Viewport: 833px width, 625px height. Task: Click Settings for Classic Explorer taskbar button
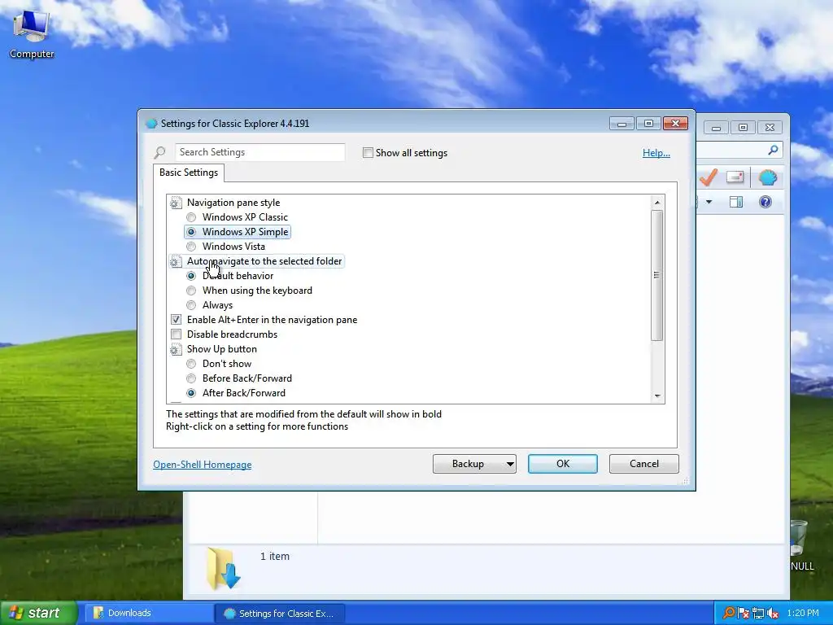[x=280, y=614]
